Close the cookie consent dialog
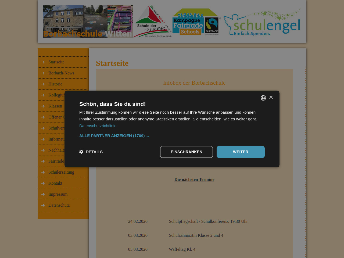This screenshot has width=344, height=258. pos(271,97)
